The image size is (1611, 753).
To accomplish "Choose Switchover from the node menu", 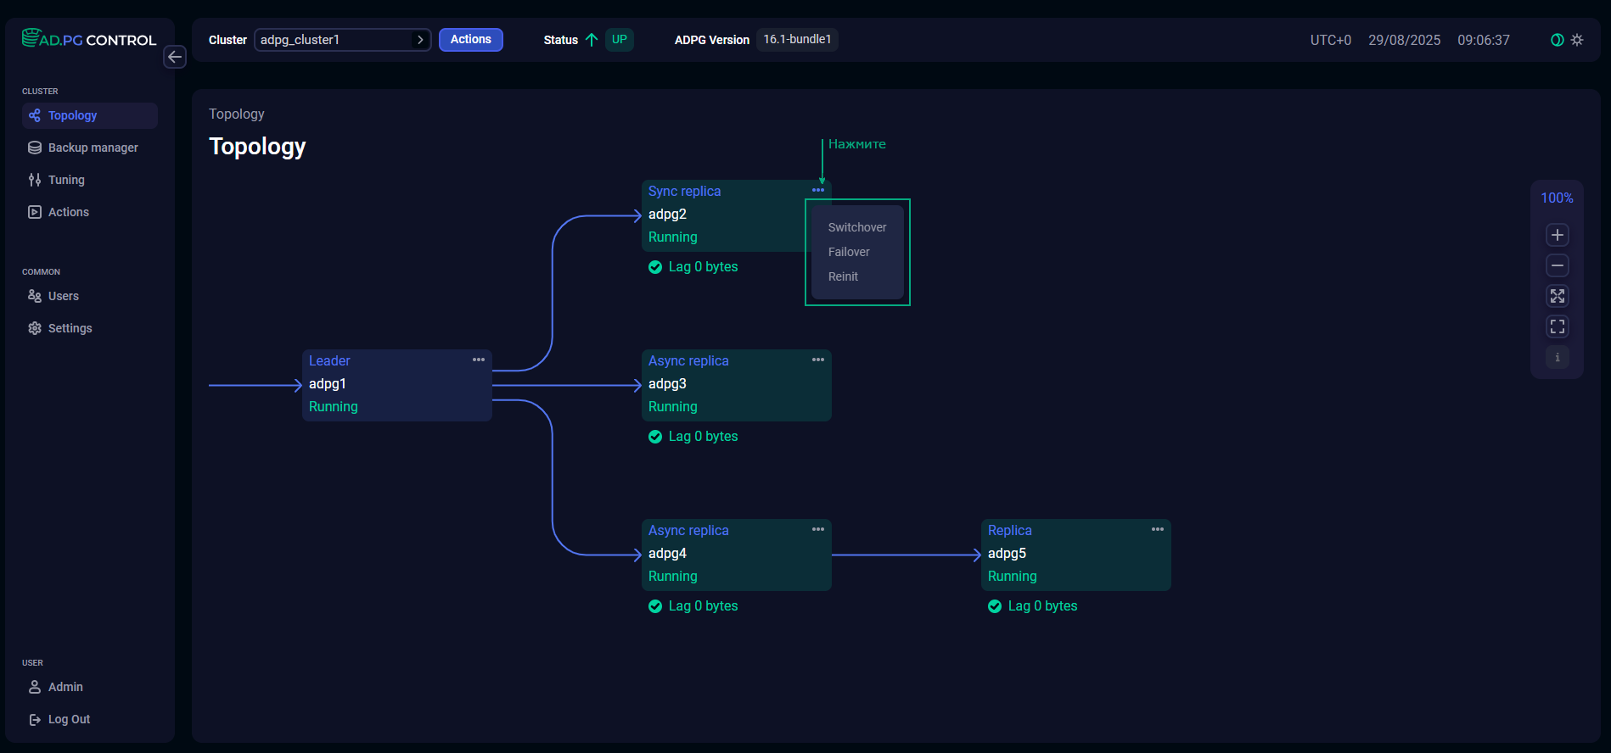I will [x=856, y=227].
